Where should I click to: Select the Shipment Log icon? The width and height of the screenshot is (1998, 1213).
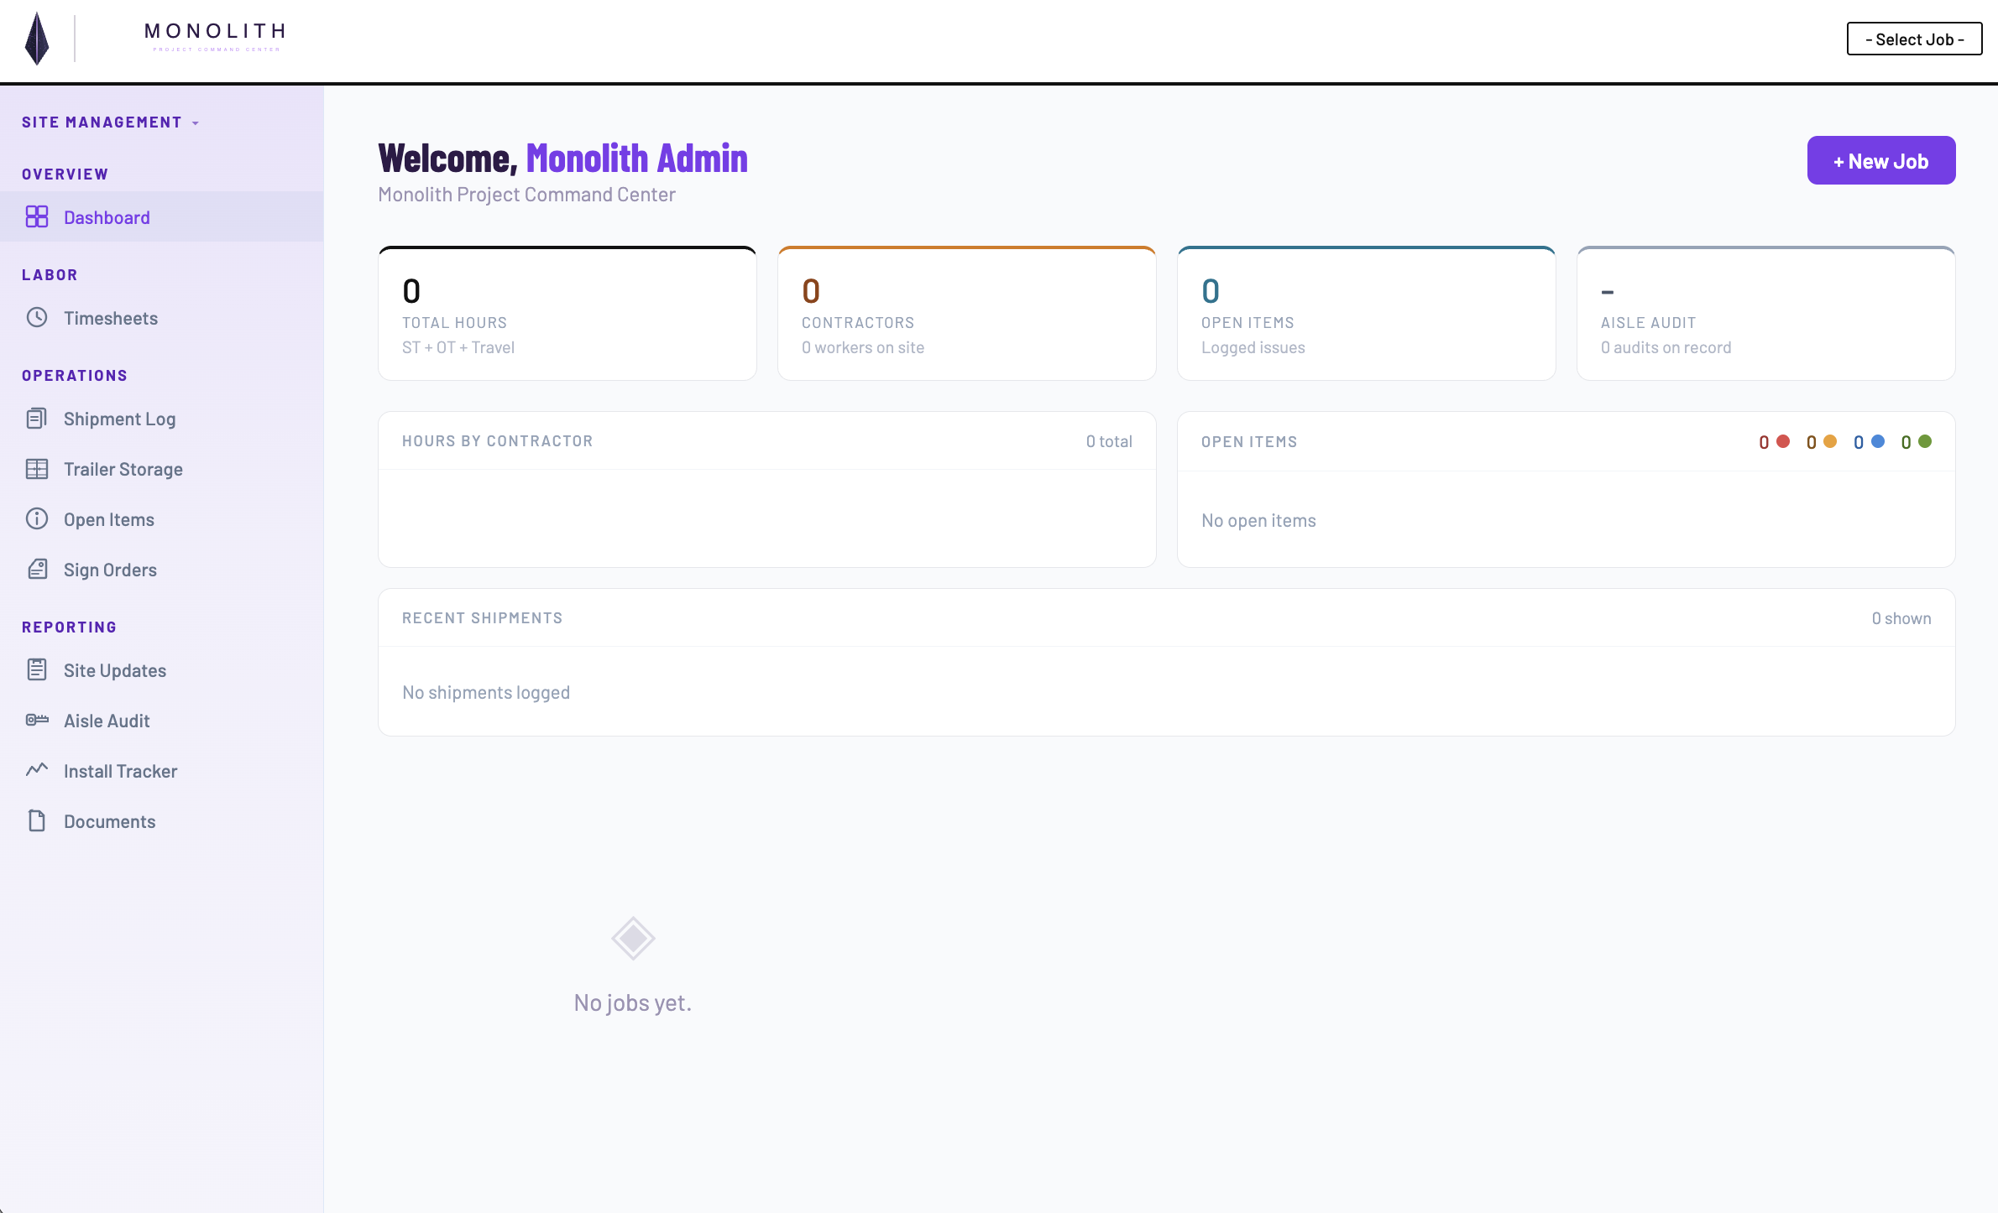click(38, 419)
